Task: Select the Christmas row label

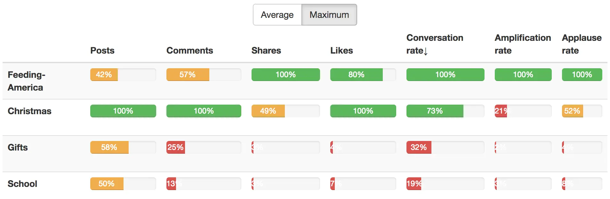Action: [x=29, y=111]
